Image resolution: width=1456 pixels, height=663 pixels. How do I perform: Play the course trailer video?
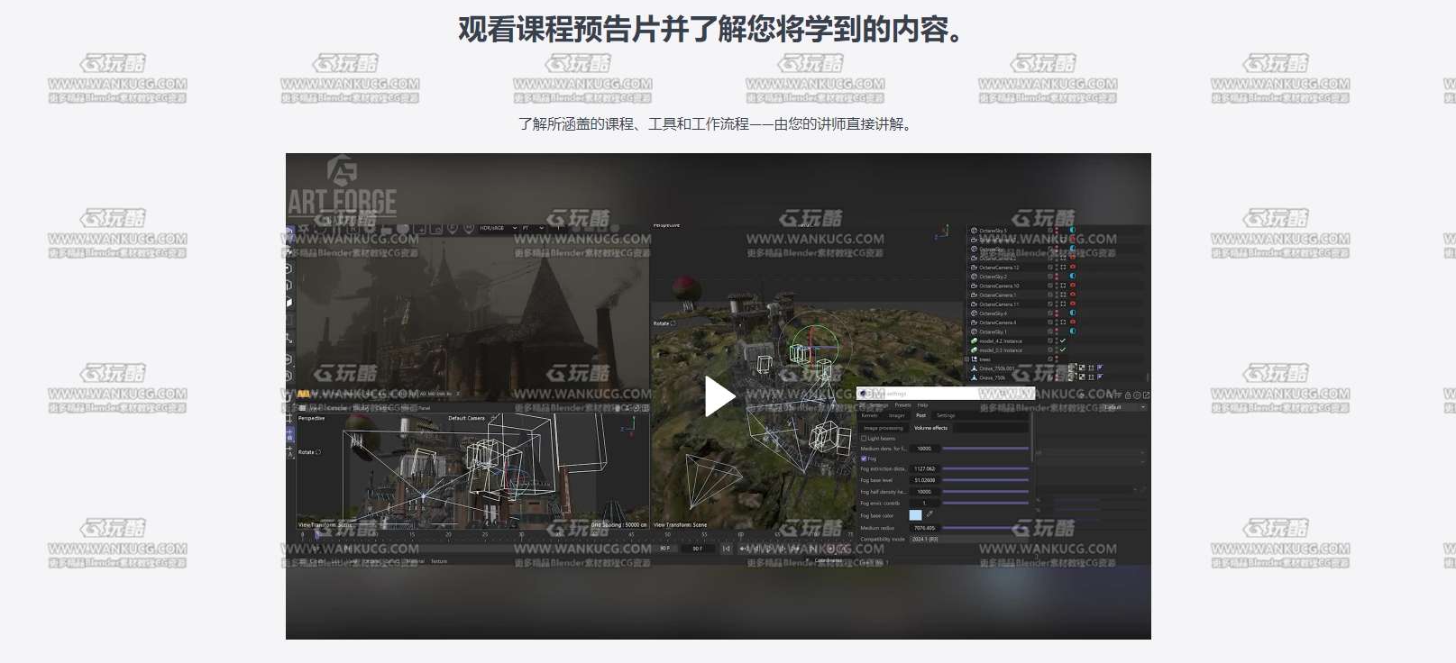[x=719, y=396]
